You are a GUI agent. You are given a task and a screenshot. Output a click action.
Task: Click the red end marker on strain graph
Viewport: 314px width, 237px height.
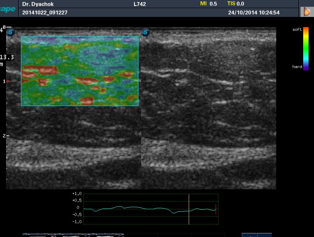(x=216, y=209)
